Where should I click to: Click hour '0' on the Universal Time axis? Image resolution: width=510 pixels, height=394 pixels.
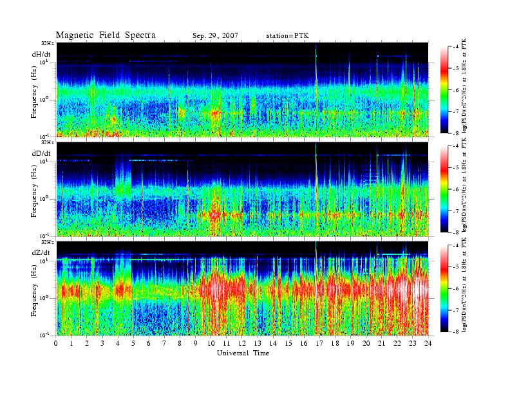56,343
